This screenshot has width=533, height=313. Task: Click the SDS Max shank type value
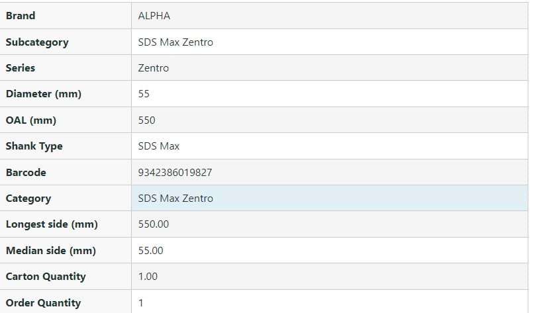pyautogui.click(x=159, y=146)
